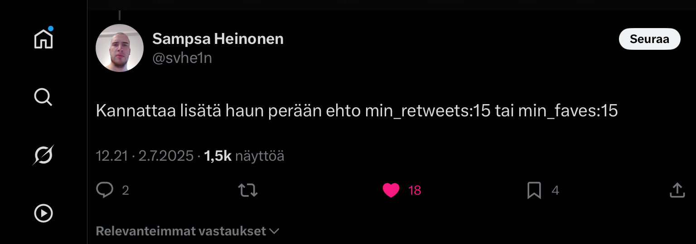Repost this tweet with the retweet icon
696x244 pixels.
(x=248, y=190)
